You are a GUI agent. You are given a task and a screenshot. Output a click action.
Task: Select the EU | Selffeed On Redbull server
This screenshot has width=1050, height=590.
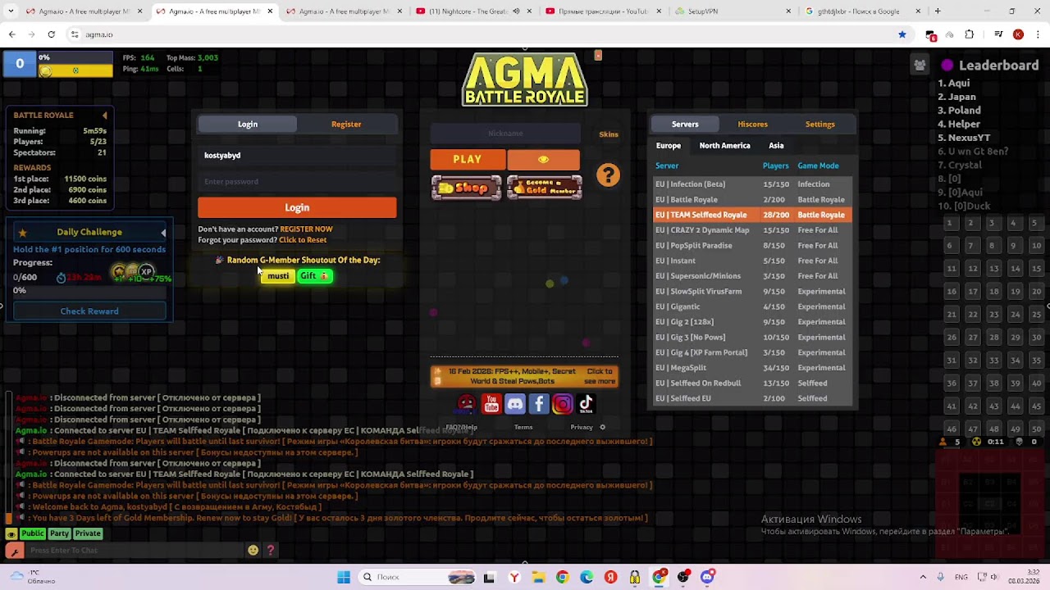[752, 383]
